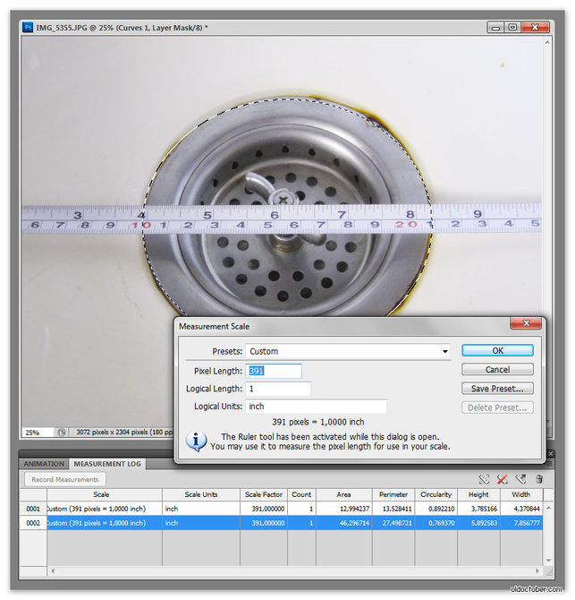This screenshot has height=600, width=575.
Task: Click the Logical Units field containing inch
Action: [316, 407]
